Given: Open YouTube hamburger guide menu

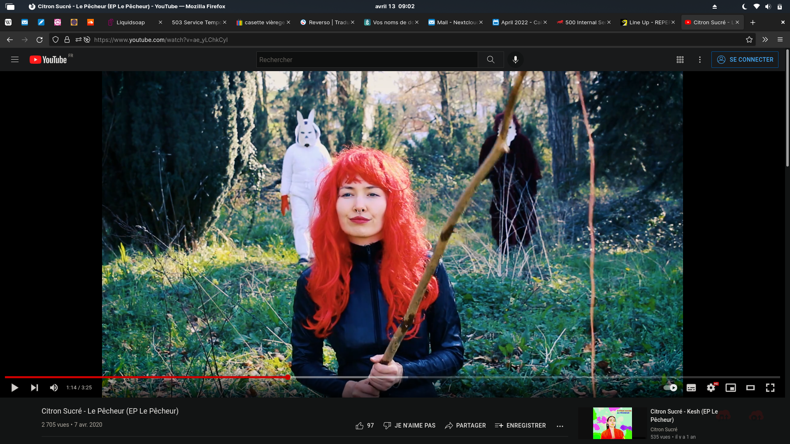Looking at the screenshot, I should 15,60.
